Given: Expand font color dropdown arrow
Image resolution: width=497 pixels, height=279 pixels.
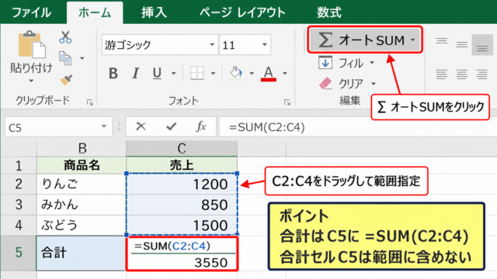Looking at the screenshot, I should coord(285,74).
